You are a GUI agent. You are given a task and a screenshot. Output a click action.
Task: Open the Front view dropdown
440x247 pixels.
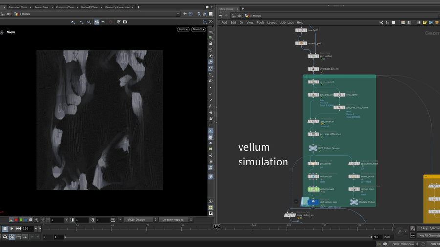coord(183,29)
